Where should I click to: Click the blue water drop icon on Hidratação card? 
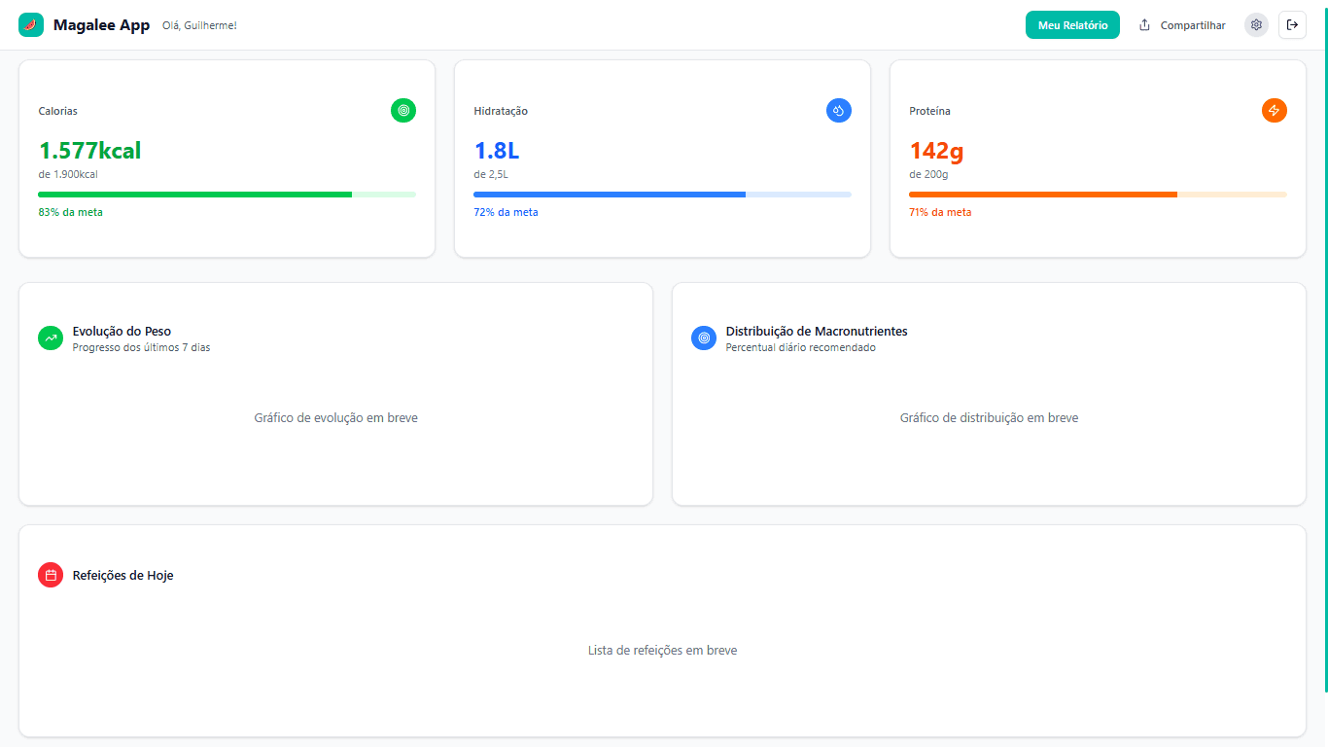tap(839, 110)
